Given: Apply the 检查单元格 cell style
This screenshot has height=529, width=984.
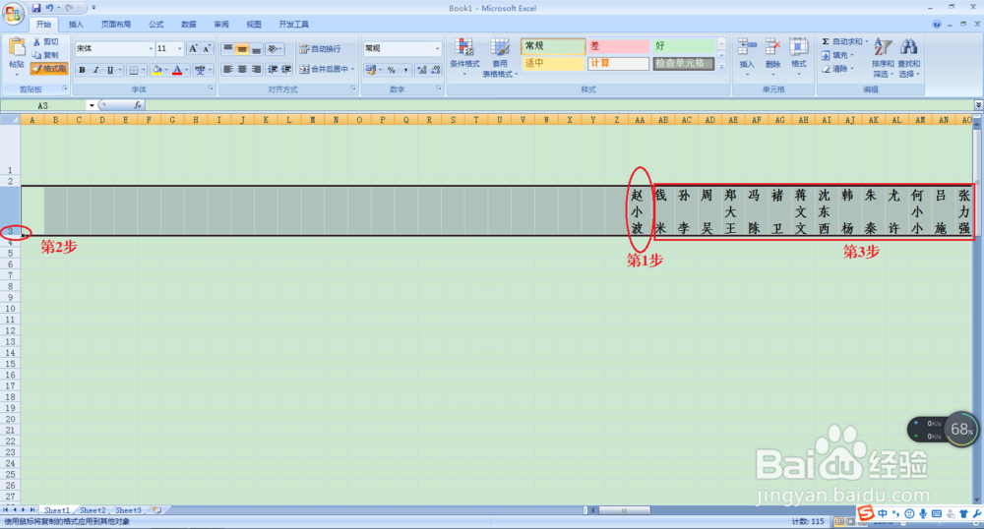Looking at the screenshot, I should click(684, 63).
